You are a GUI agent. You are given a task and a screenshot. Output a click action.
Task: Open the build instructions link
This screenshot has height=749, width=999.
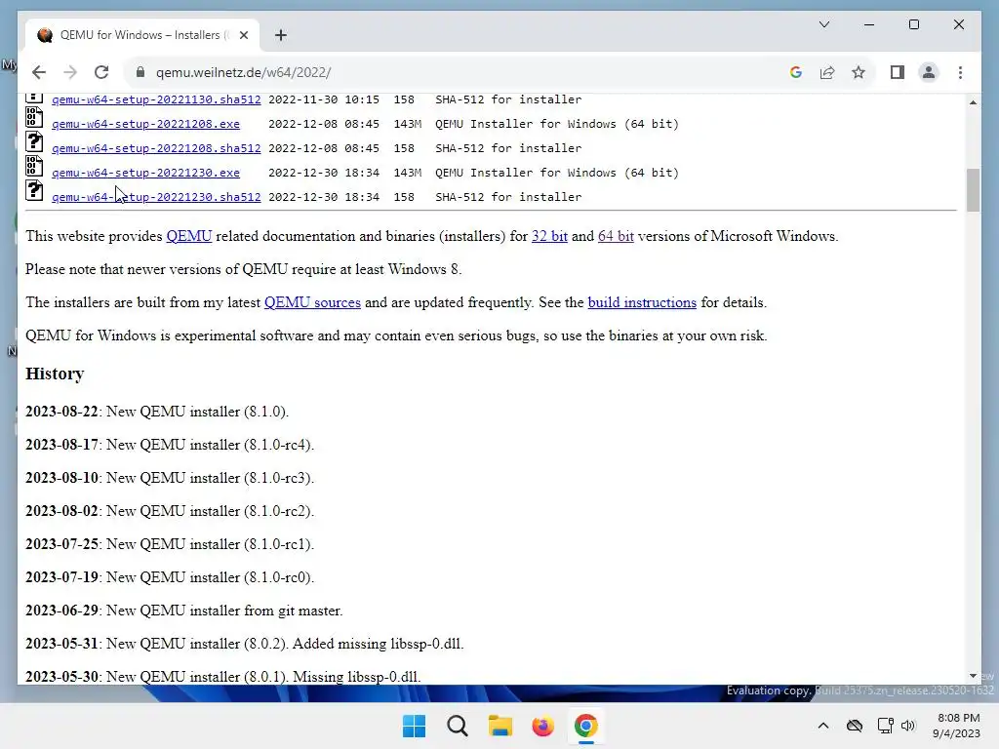pyautogui.click(x=642, y=302)
